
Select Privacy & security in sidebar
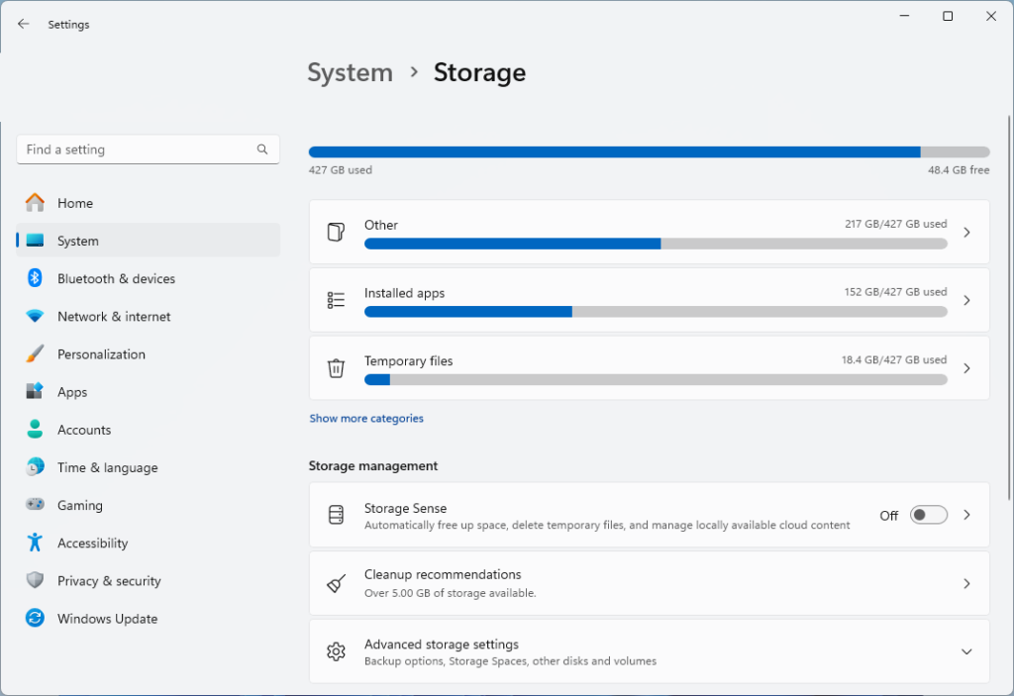pos(109,580)
